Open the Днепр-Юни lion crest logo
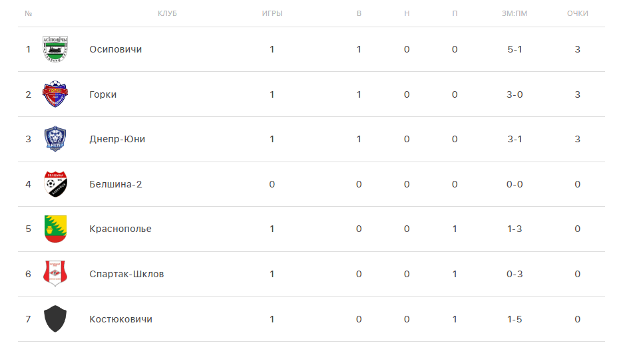 click(55, 139)
